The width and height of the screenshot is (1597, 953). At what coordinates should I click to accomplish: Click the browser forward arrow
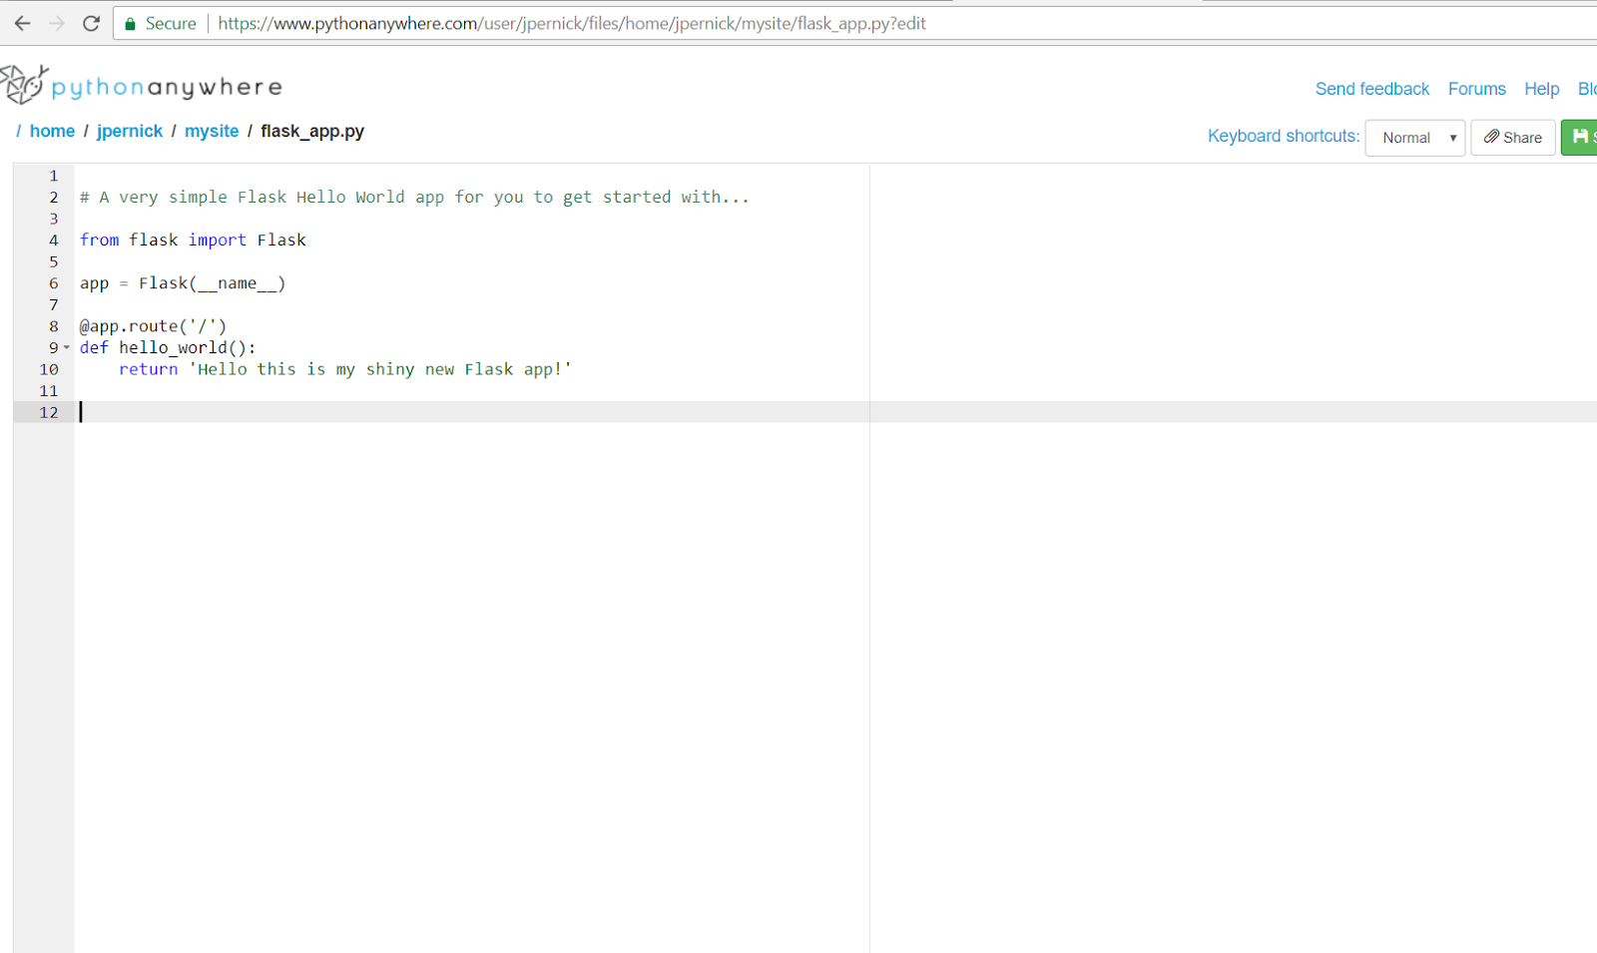click(x=57, y=23)
